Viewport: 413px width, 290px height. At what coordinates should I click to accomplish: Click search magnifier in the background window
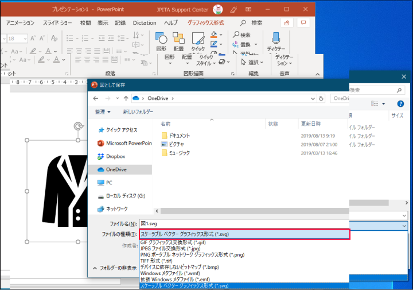click(x=399, y=90)
